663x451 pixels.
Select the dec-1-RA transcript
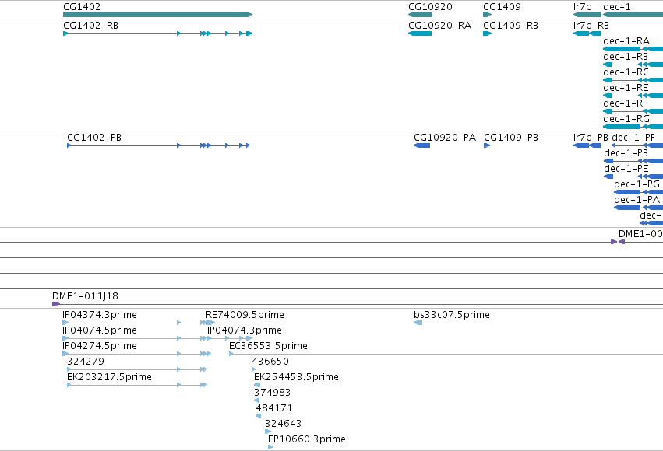[x=633, y=49]
